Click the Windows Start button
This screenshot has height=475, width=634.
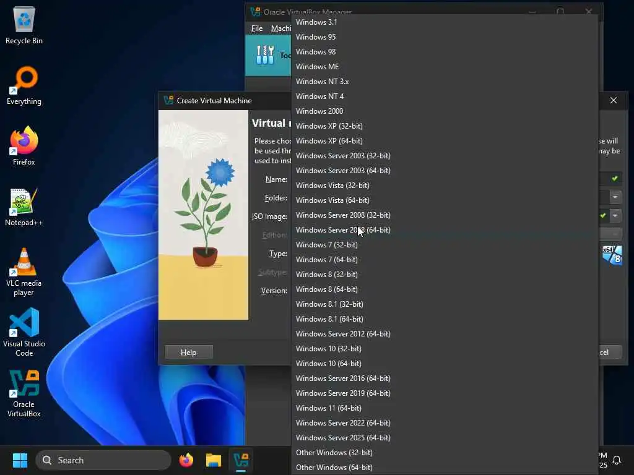(x=20, y=460)
